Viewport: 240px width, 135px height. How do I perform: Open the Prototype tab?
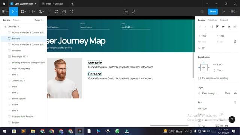pos(213,20)
